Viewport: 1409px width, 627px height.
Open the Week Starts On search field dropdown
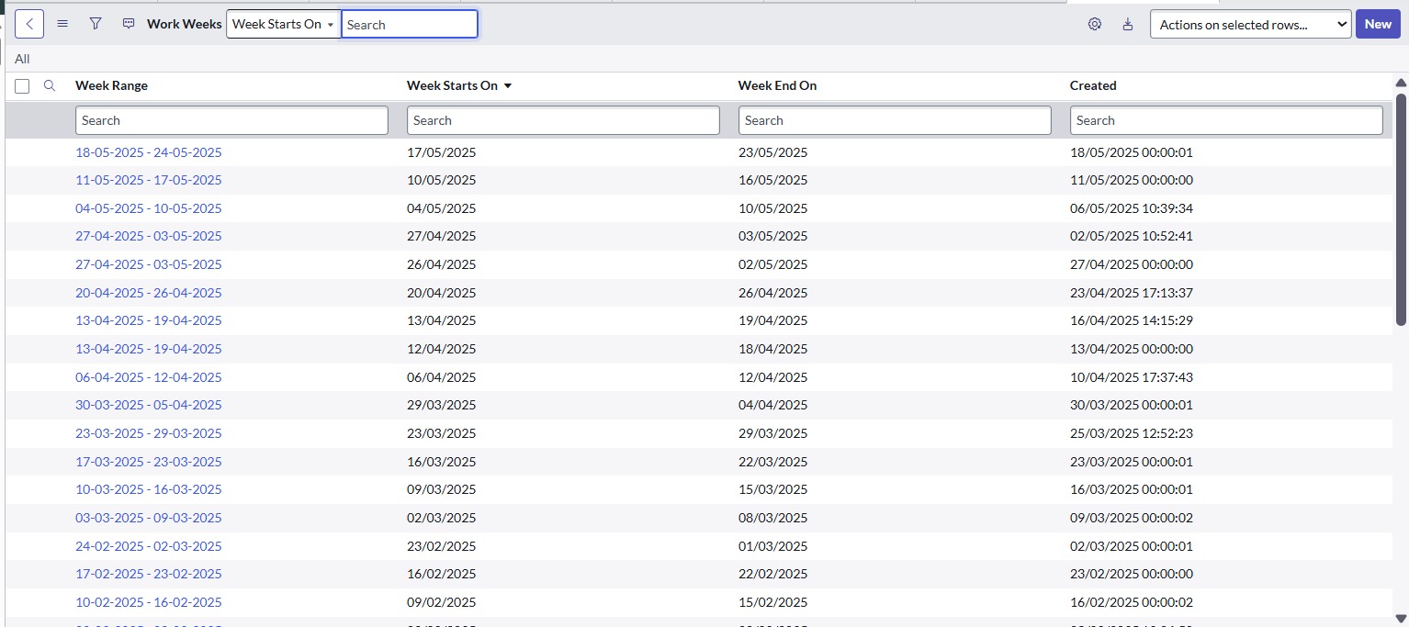point(283,24)
